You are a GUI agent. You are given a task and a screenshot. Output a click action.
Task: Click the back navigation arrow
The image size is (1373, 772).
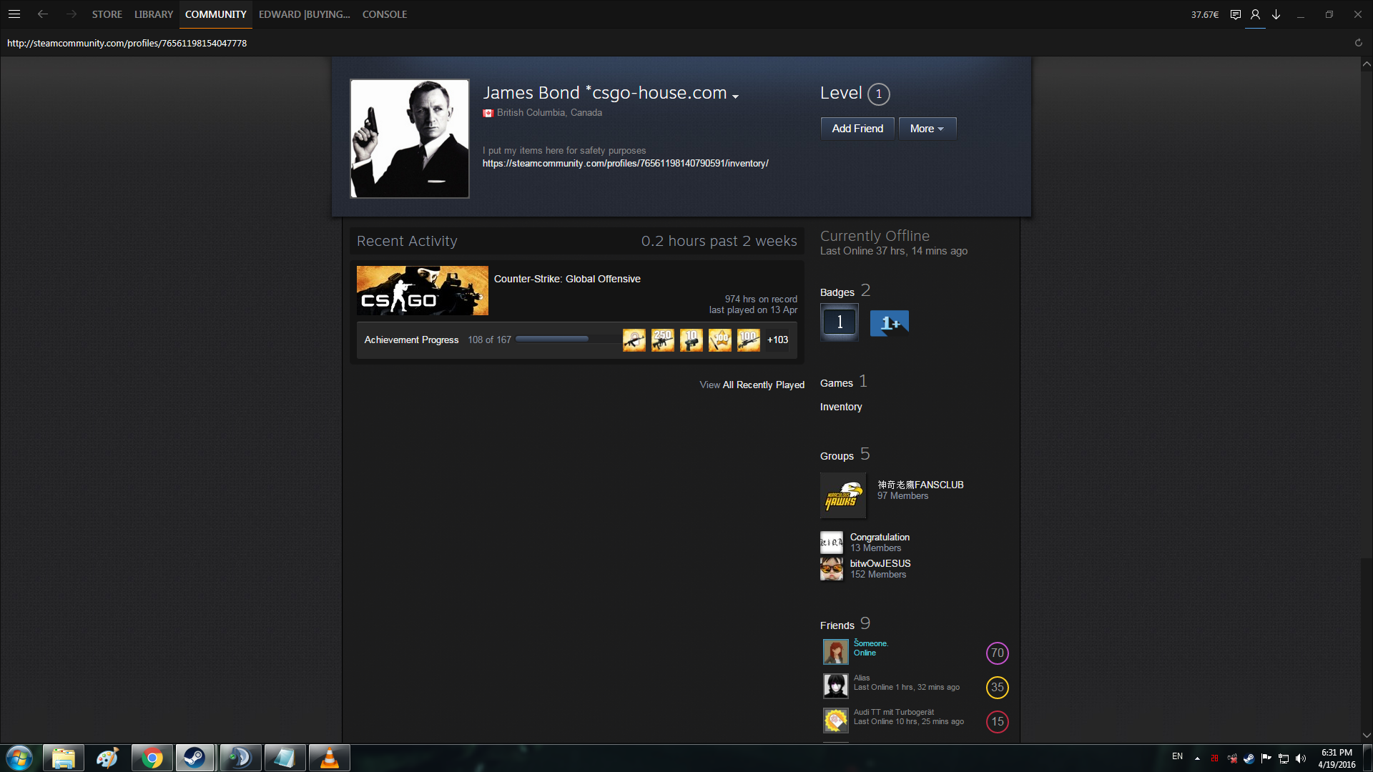pos(43,14)
